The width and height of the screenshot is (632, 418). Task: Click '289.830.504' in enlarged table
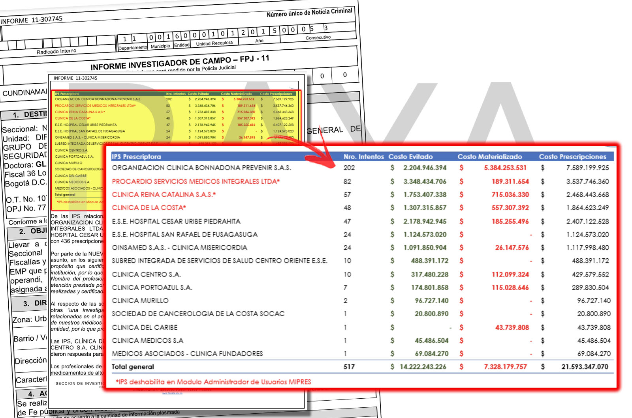591,287
